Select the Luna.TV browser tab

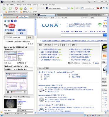46,15
